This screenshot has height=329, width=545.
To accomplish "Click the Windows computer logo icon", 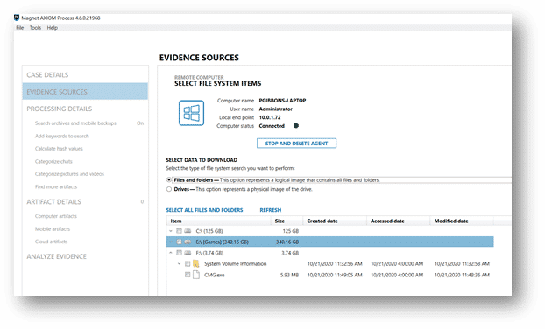I will [191, 113].
